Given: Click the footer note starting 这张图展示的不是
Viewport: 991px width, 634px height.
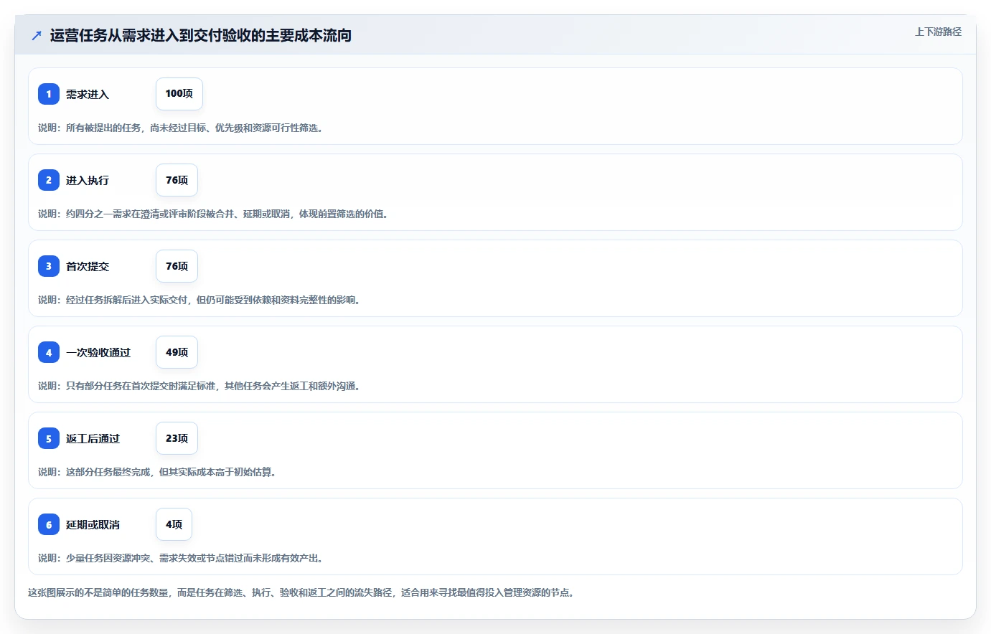Looking at the screenshot, I should coord(301,592).
